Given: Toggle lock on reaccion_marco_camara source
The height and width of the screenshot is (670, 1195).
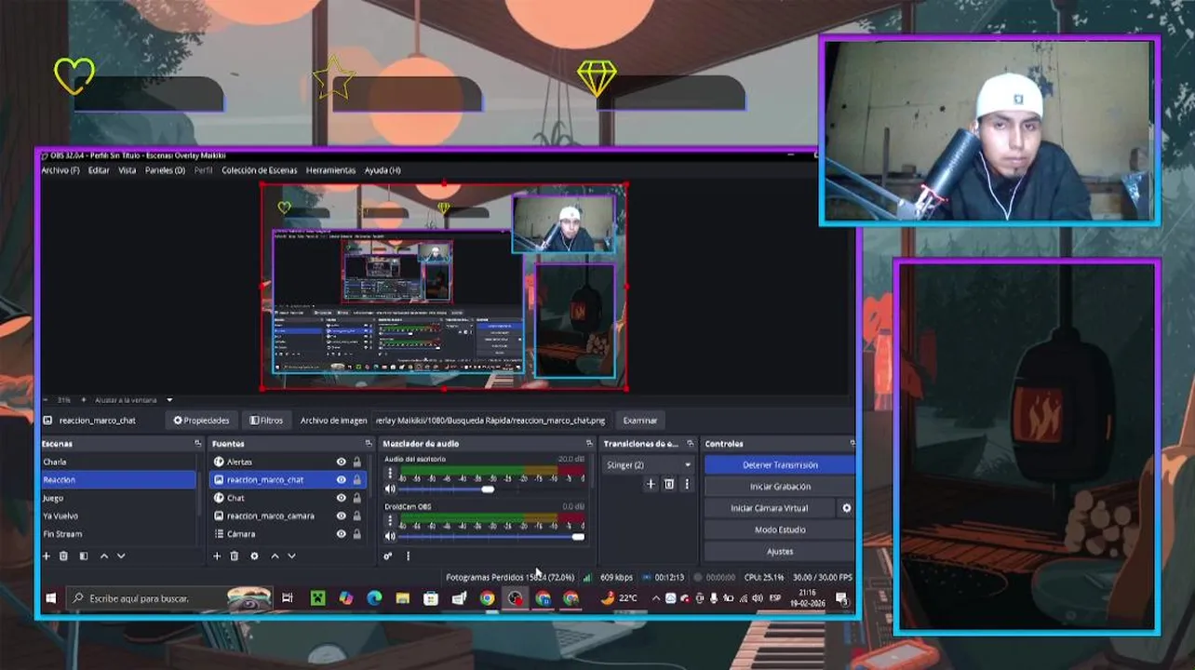Looking at the screenshot, I should coord(356,516).
